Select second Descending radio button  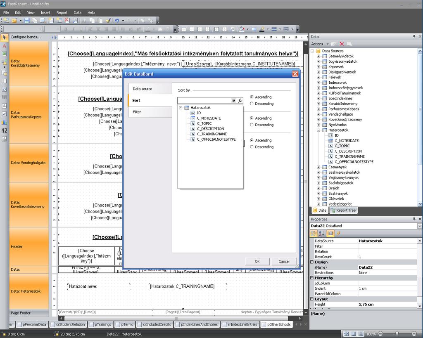252,125
